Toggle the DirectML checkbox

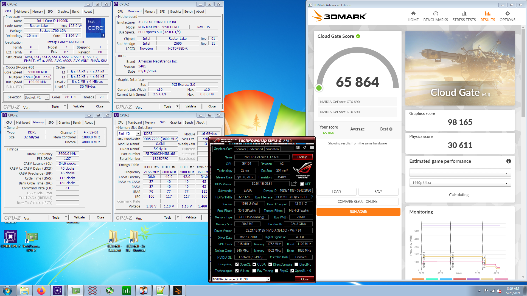coord(296,264)
